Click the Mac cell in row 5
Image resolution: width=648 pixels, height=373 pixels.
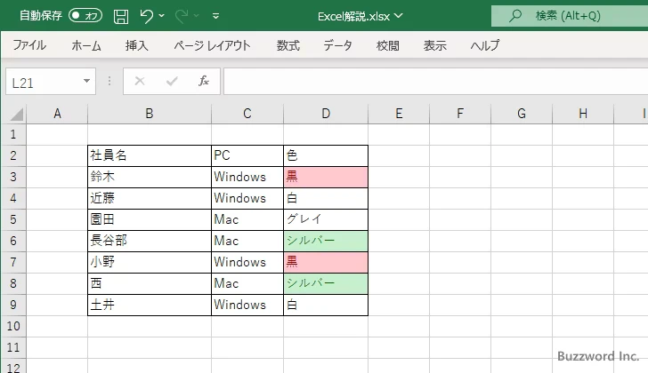(x=247, y=219)
